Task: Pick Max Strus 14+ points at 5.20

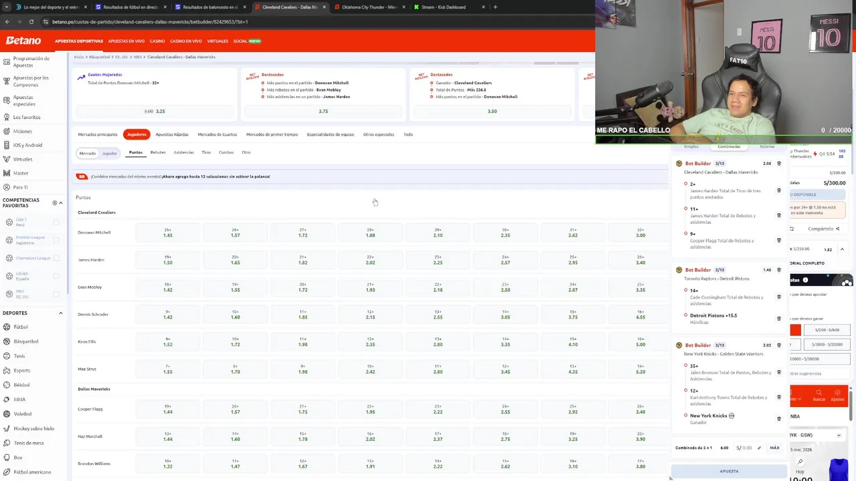Action: pyautogui.click(x=641, y=369)
